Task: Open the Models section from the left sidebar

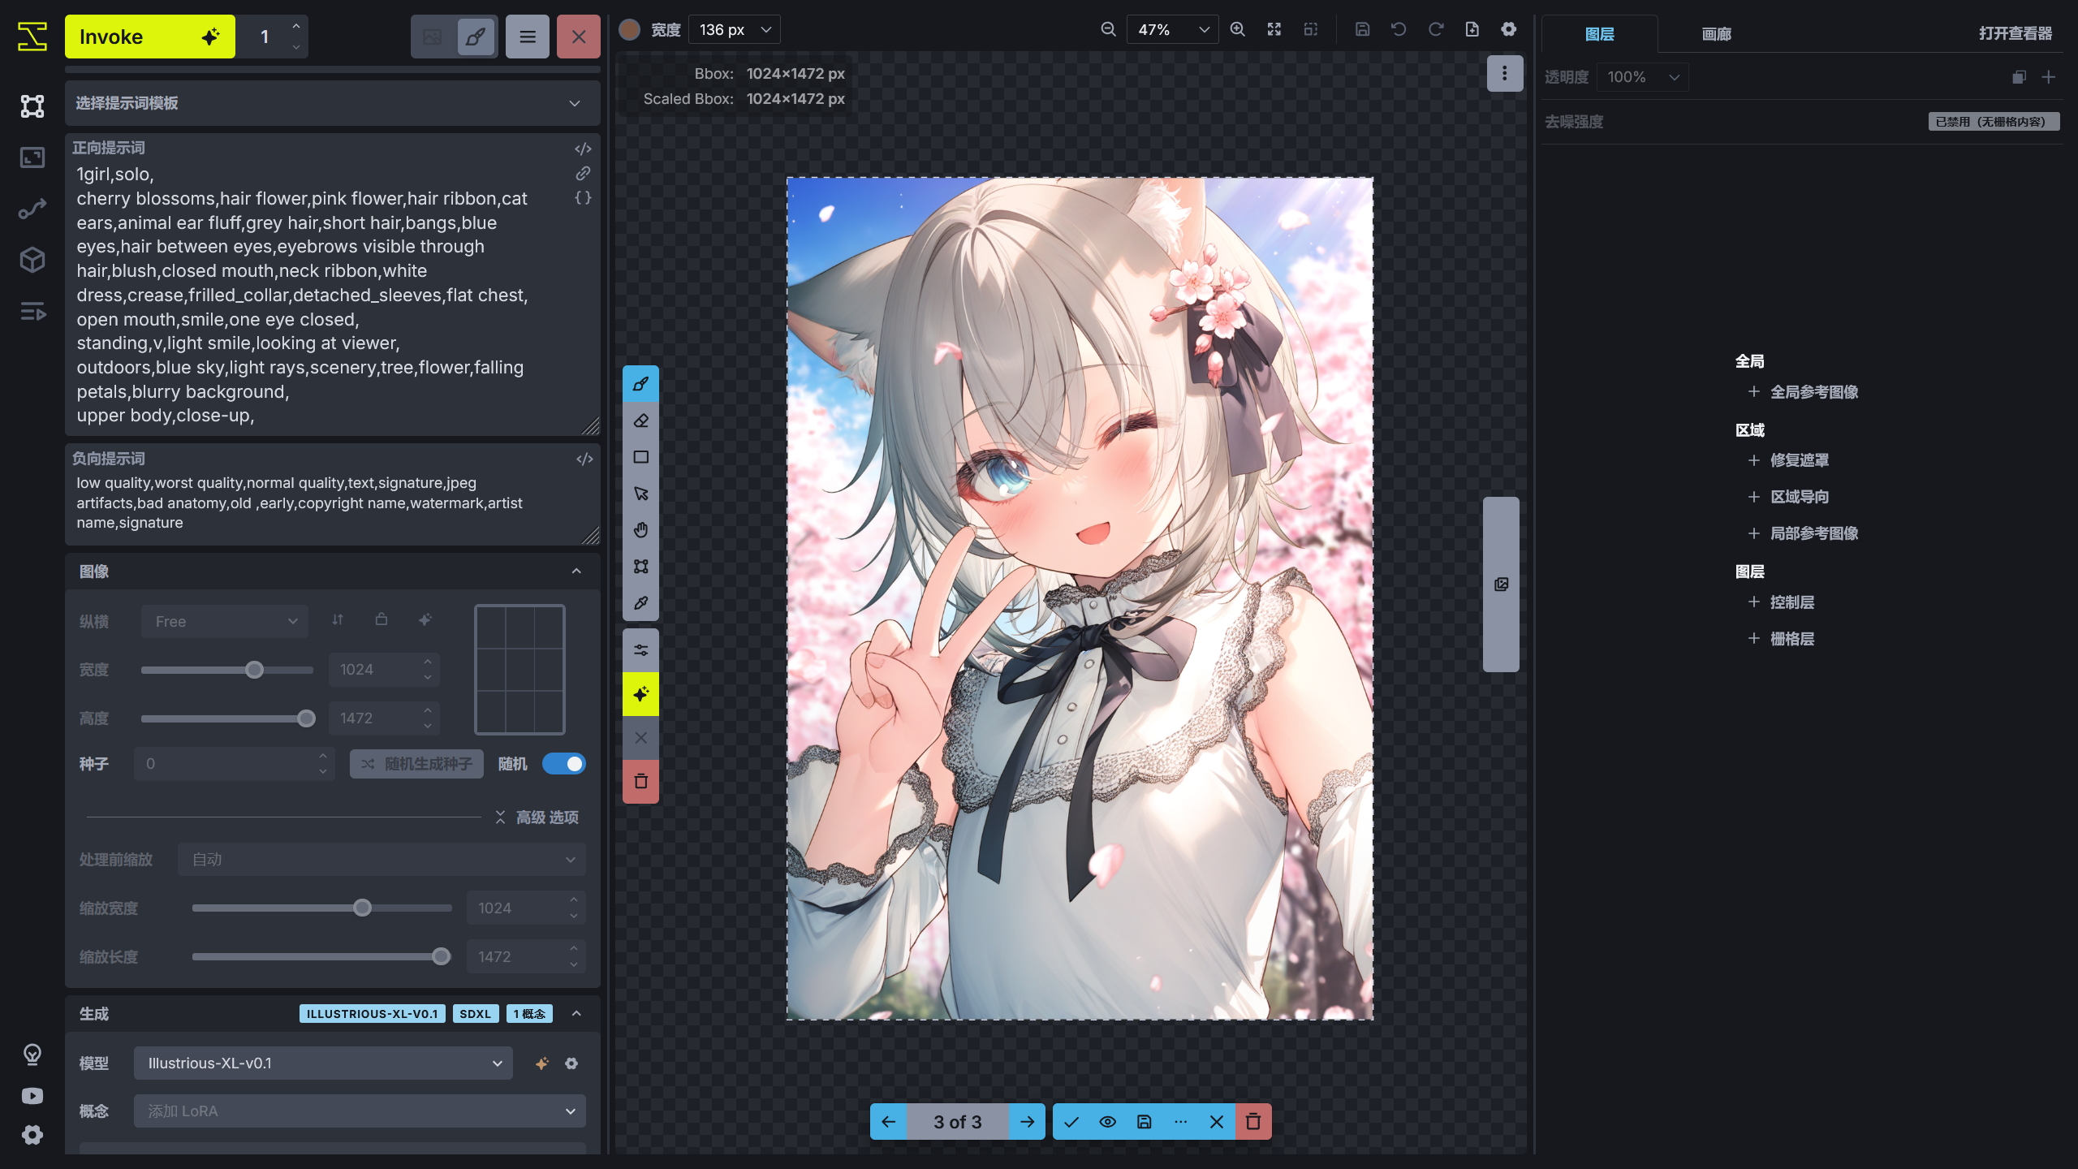Action: point(32,260)
